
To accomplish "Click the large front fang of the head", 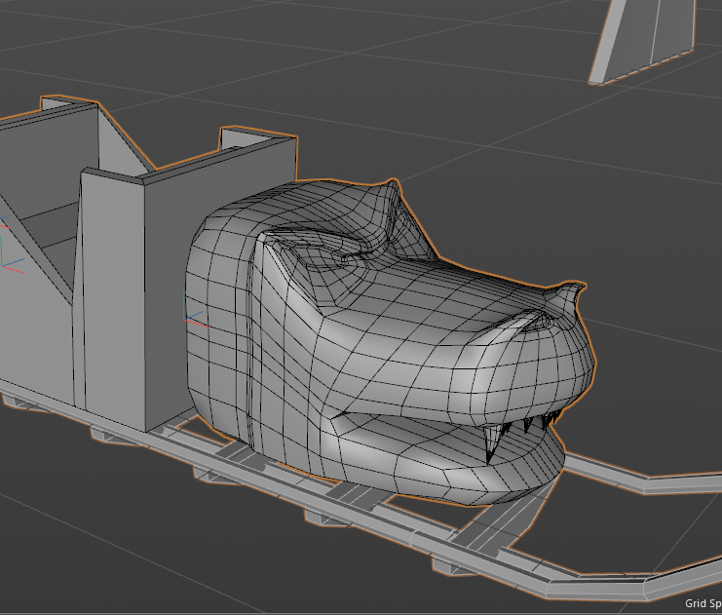I will [x=492, y=443].
